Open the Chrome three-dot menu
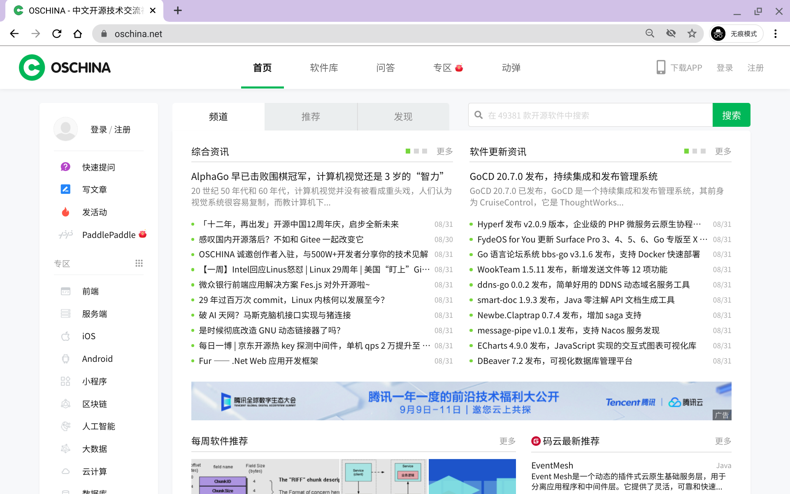The width and height of the screenshot is (790, 494). (776, 33)
